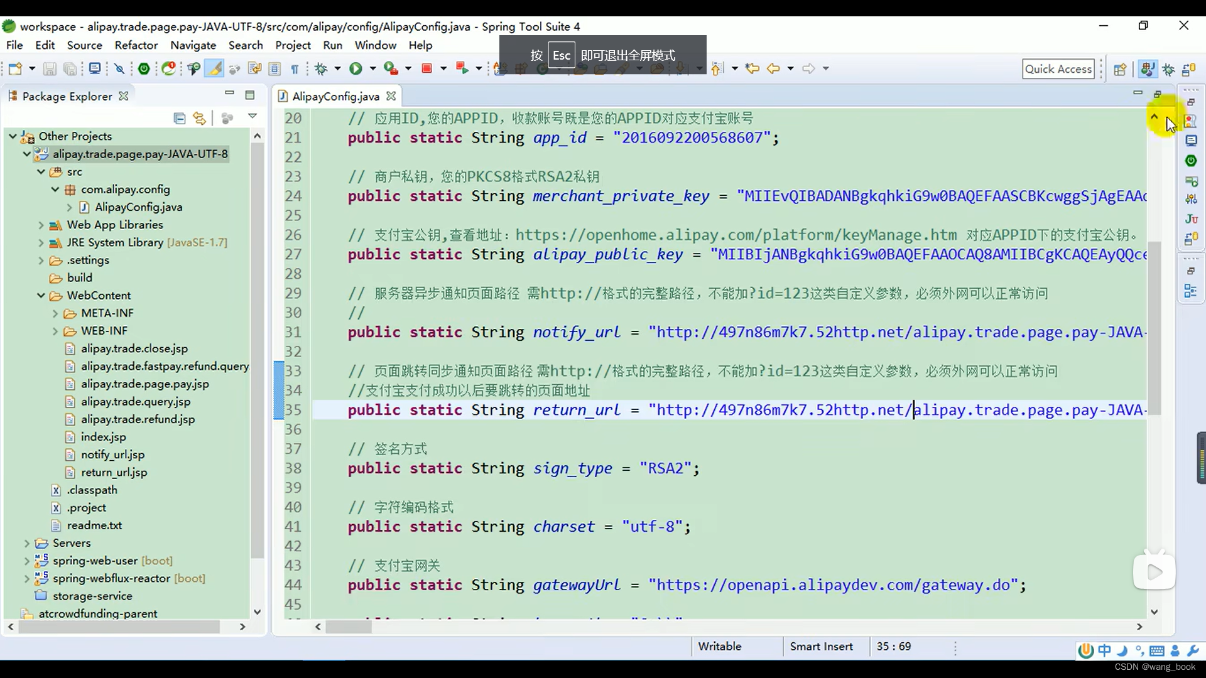
Task: Toggle block selection mode icon
Action: 274,68
